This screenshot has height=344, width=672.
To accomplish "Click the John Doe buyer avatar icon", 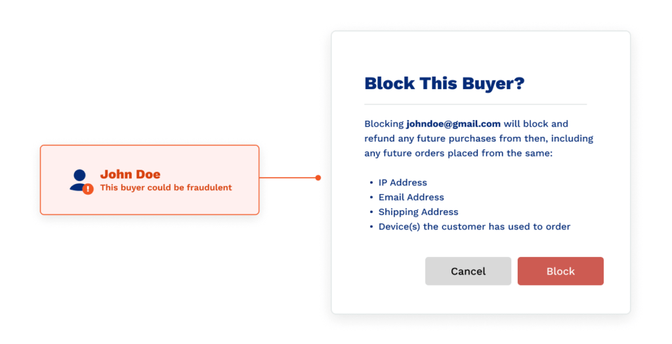I will point(79,179).
